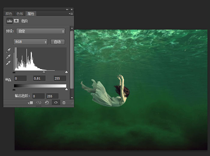Open the RGB channel dropdown

(30, 42)
